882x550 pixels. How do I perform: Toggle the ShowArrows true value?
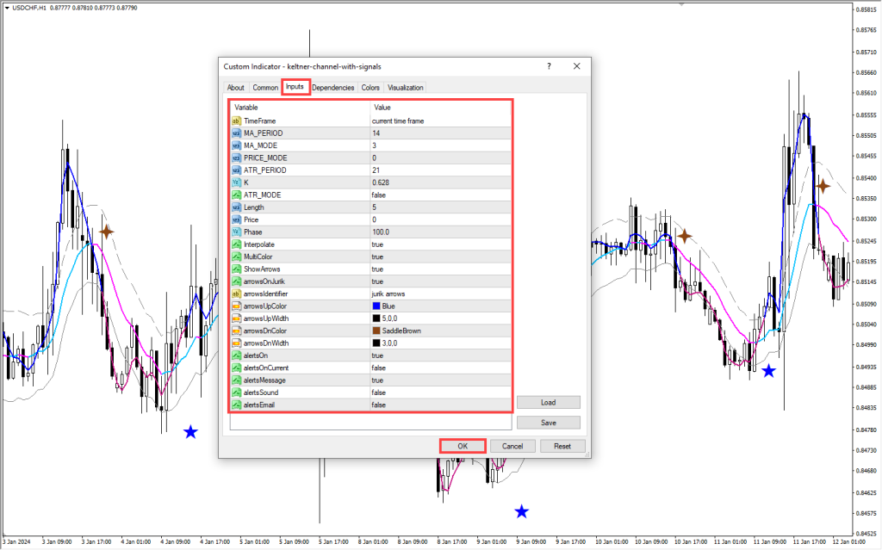(x=377, y=269)
